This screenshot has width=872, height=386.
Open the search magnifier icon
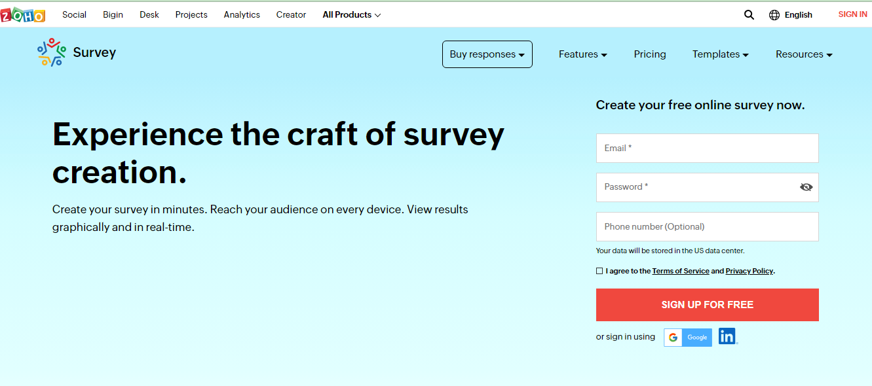pyautogui.click(x=749, y=14)
